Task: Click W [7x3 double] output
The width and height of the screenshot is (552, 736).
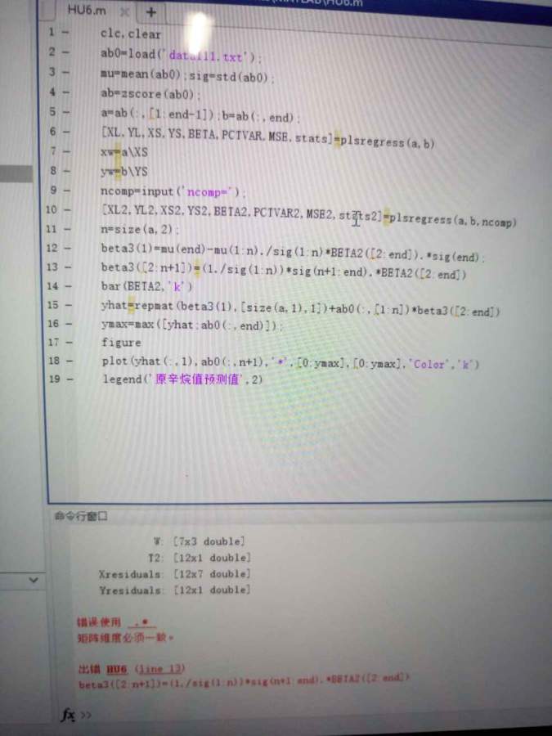Action: click(199, 541)
